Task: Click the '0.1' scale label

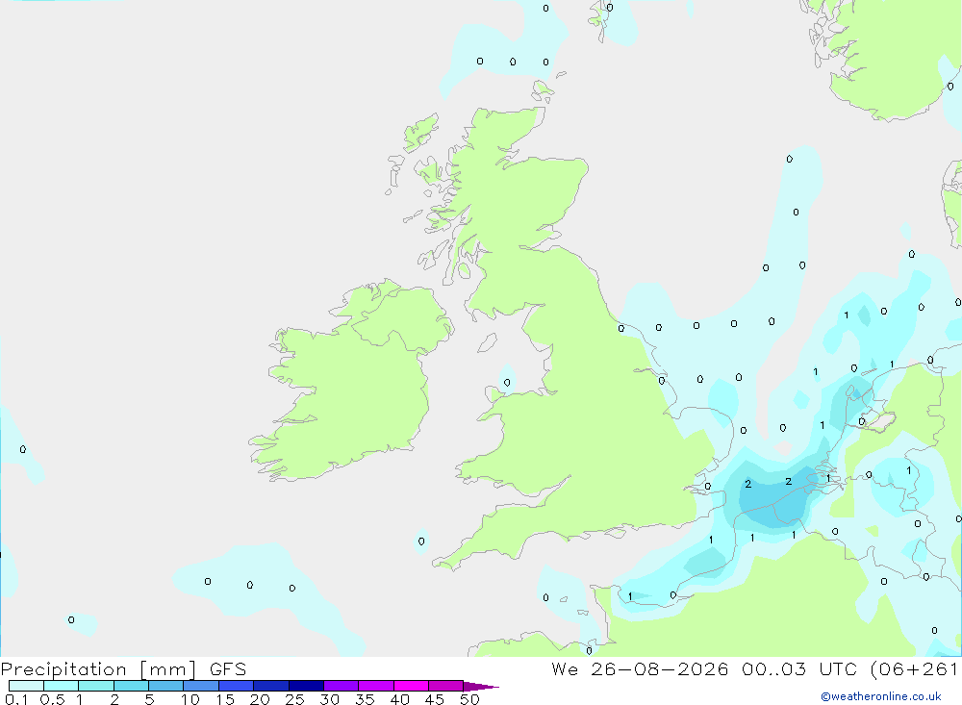Action: click(x=16, y=699)
